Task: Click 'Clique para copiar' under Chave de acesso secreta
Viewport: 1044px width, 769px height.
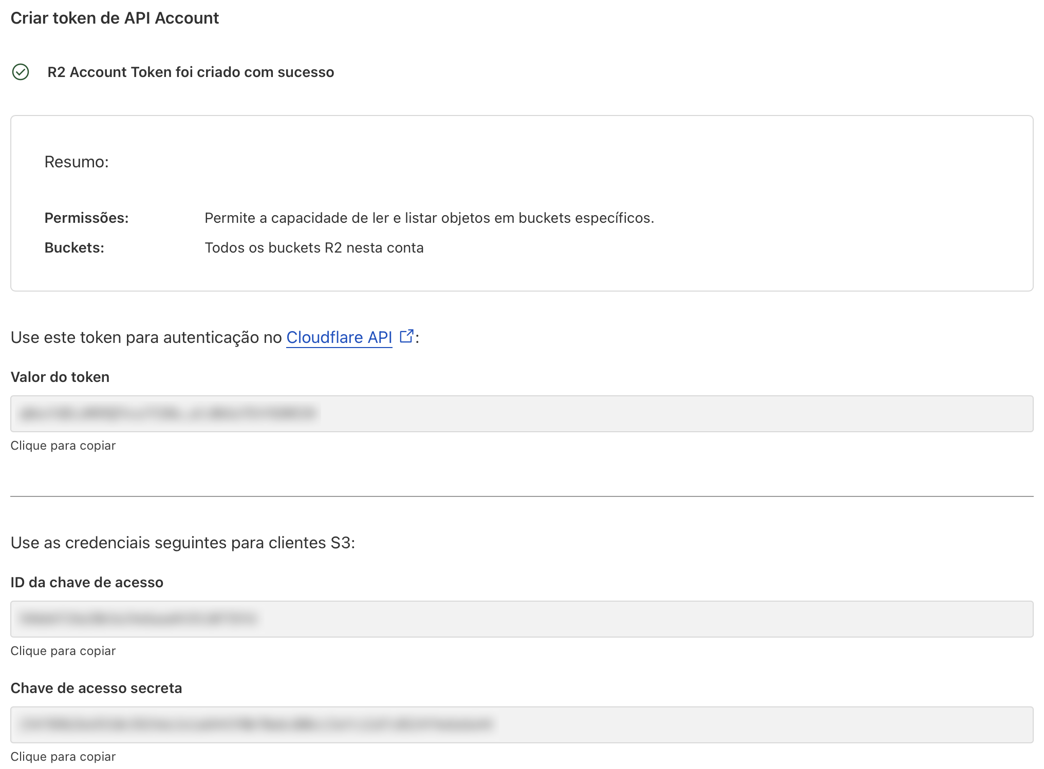Action: click(x=63, y=757)
